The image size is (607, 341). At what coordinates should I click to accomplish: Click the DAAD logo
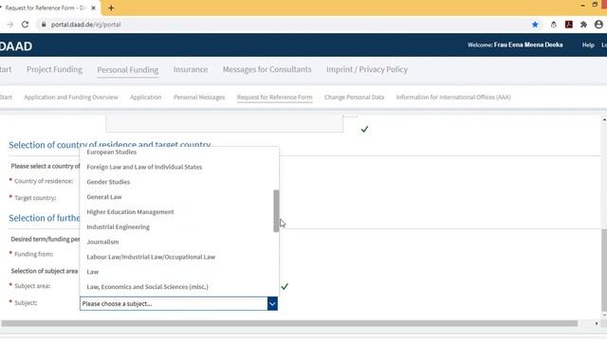(x=16, y=46)
